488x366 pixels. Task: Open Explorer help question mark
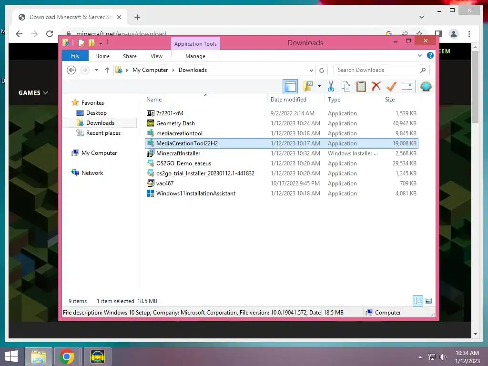coord(430,55)
